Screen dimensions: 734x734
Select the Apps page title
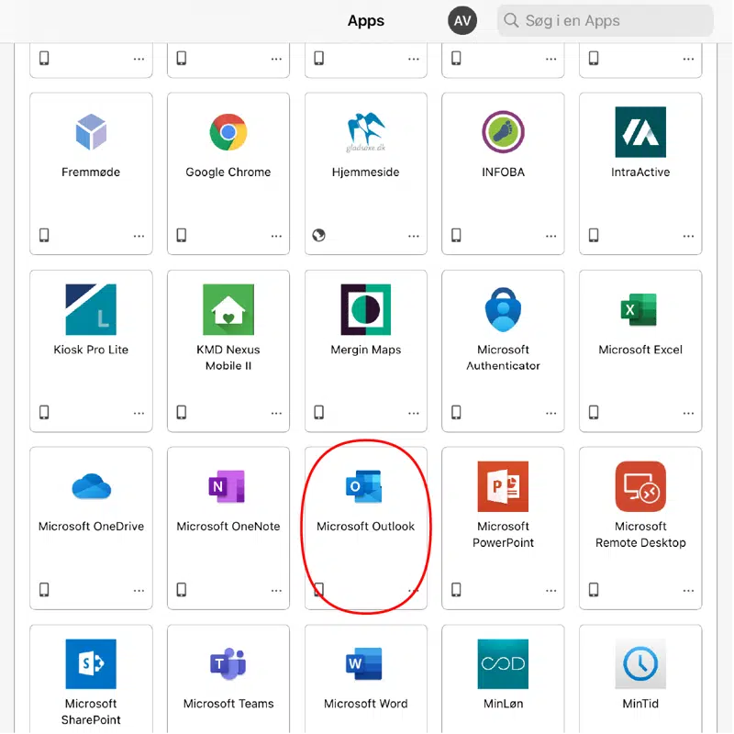365,20
